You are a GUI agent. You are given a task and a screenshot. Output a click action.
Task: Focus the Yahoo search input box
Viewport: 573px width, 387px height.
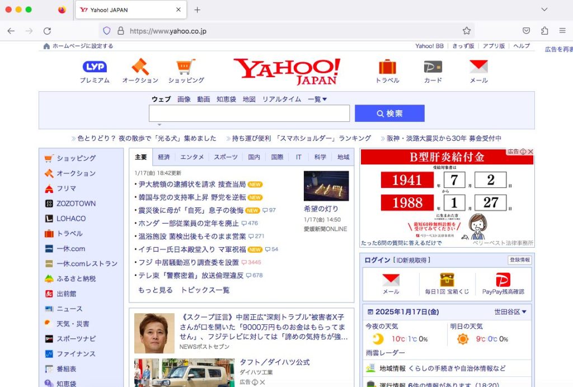coord(249,113)
